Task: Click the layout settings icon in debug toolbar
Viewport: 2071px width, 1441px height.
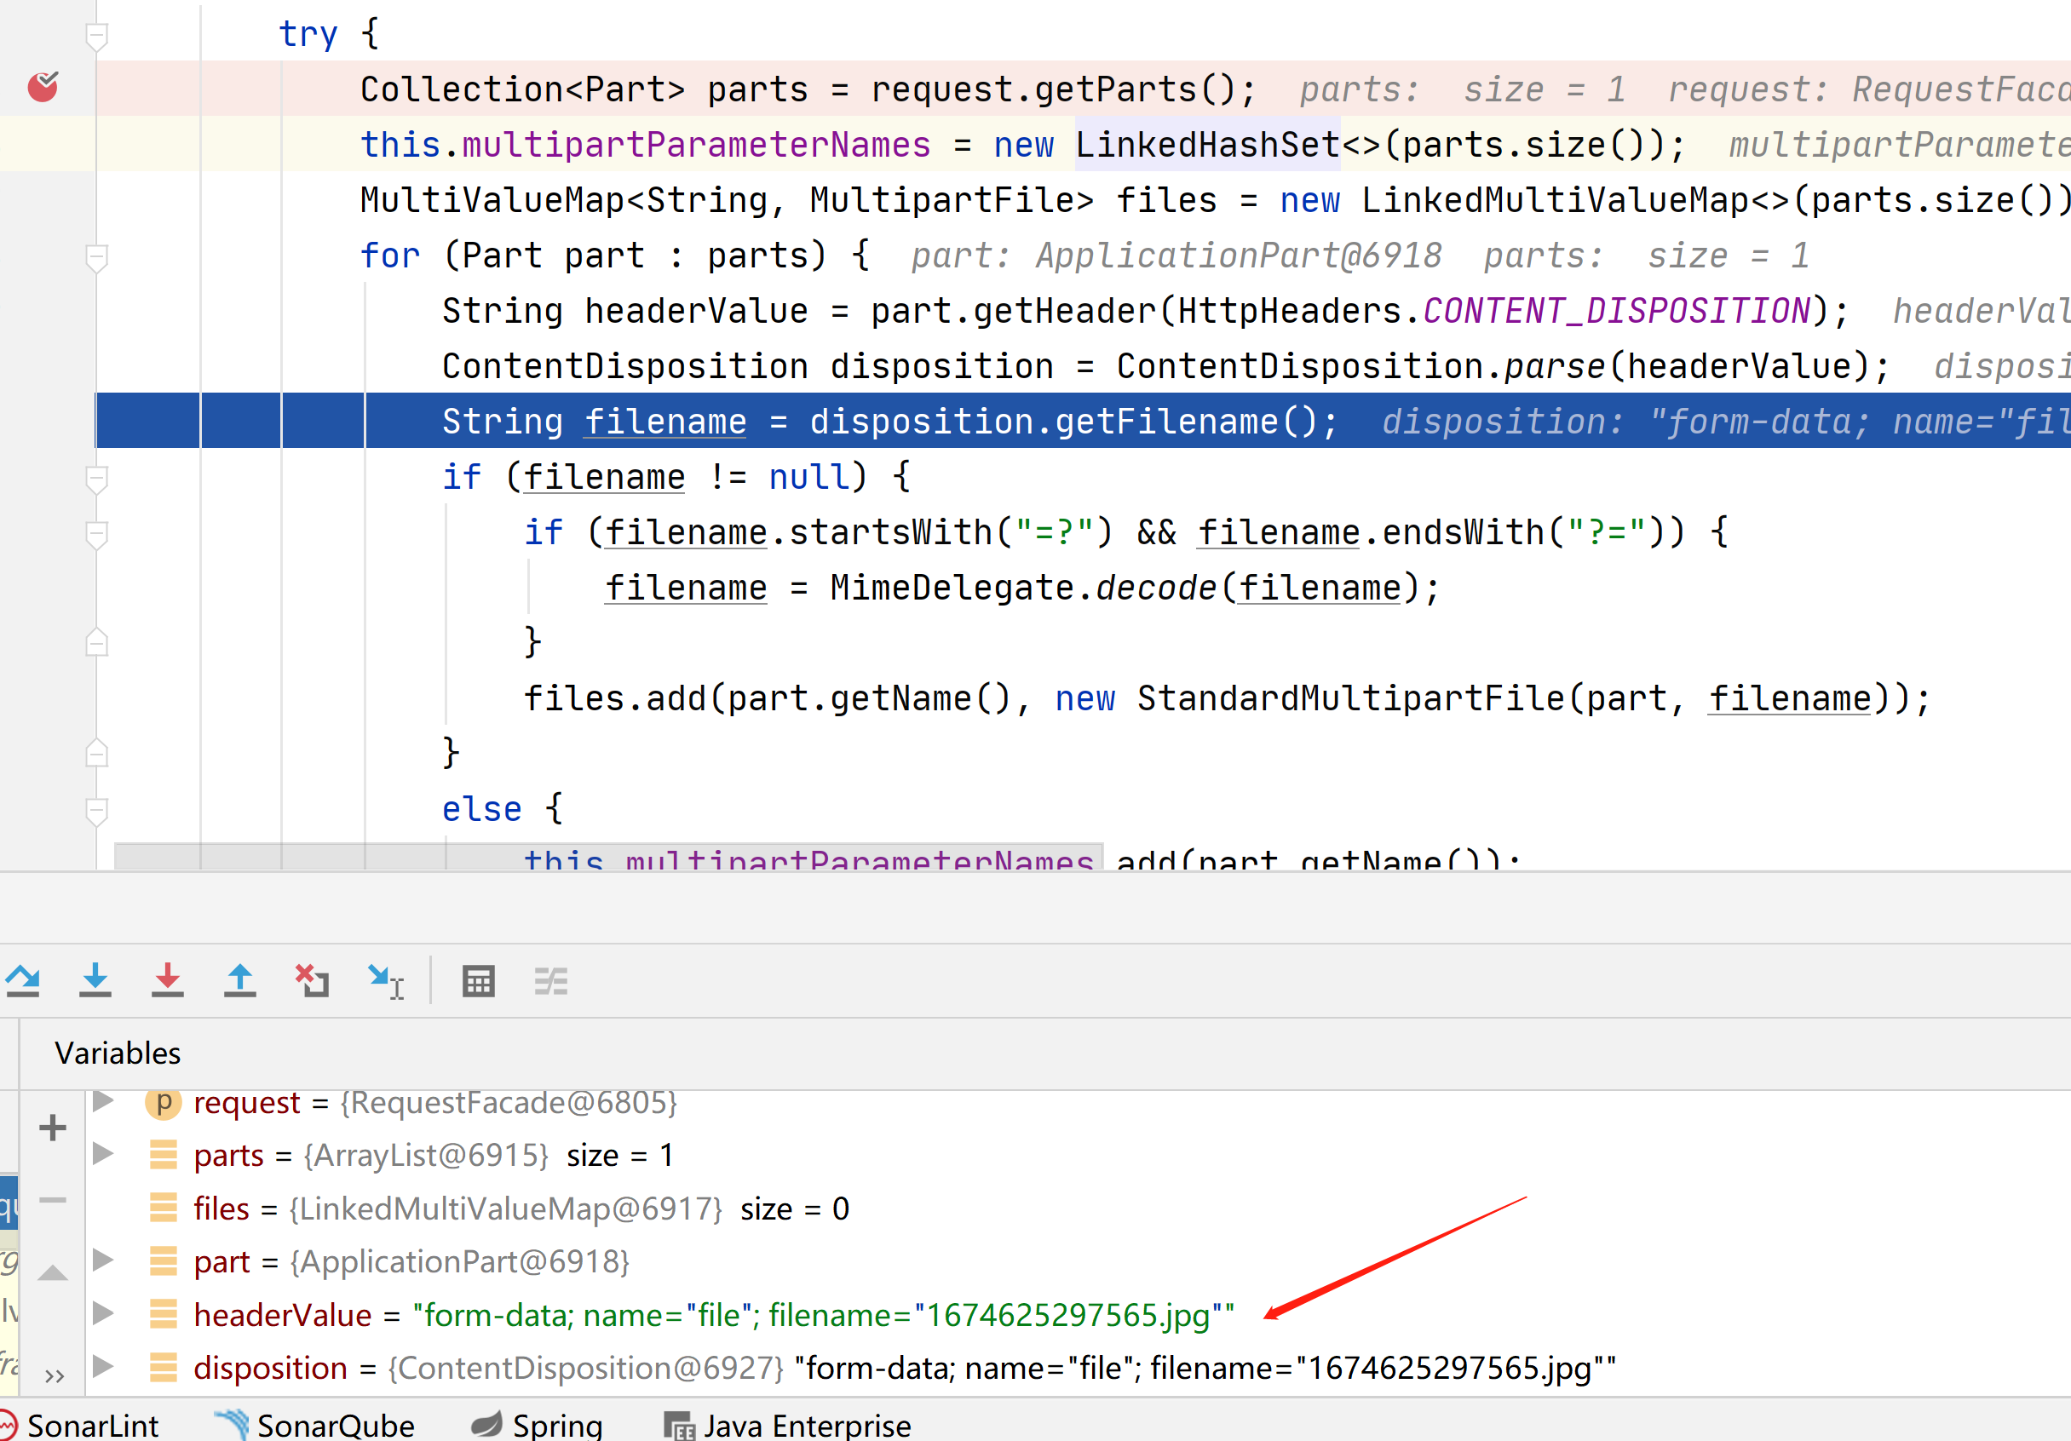Action: (552, 980)
